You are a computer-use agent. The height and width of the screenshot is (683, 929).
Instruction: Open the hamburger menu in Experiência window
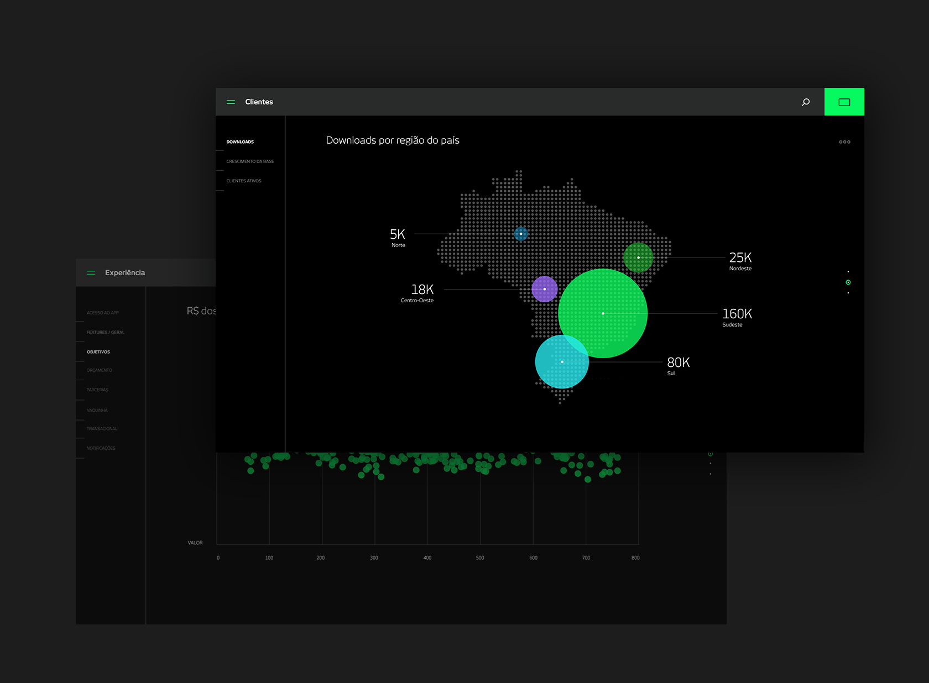[91, 272]
